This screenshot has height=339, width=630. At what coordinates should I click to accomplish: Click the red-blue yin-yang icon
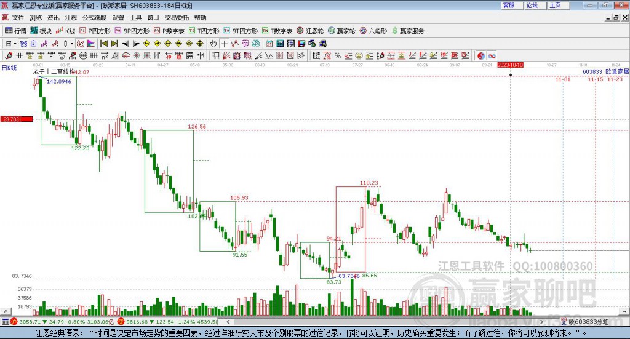[x=481, y=56]
